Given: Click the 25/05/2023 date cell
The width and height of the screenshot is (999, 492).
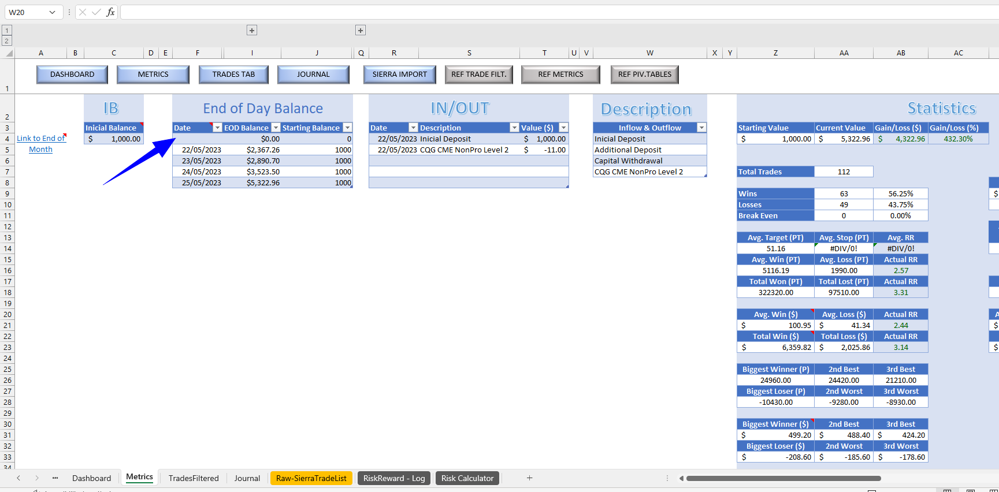Looking at the screenshot, I should tap(198, 182).
